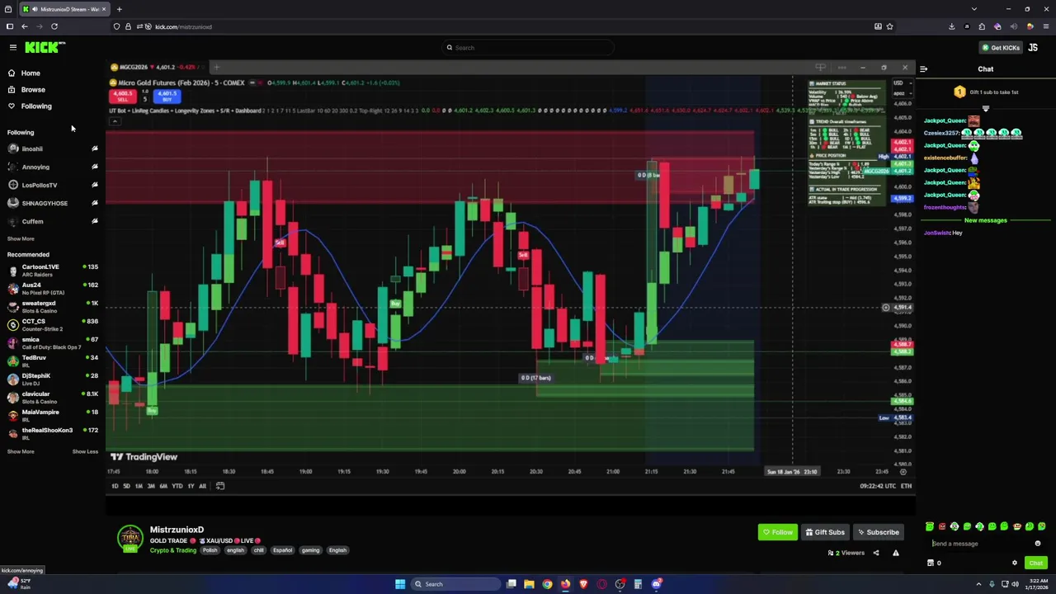Open recommended channel clavicular
The width and height of the screenshot is (1056, 594).
tap(53, 397)
